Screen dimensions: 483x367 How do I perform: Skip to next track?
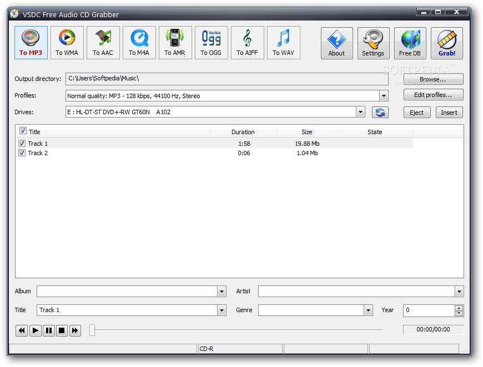coord(75,330)
